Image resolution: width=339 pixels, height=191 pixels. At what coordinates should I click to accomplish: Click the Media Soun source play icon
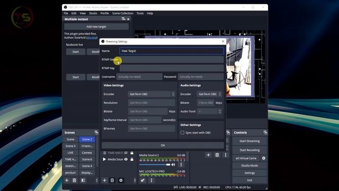104,159
